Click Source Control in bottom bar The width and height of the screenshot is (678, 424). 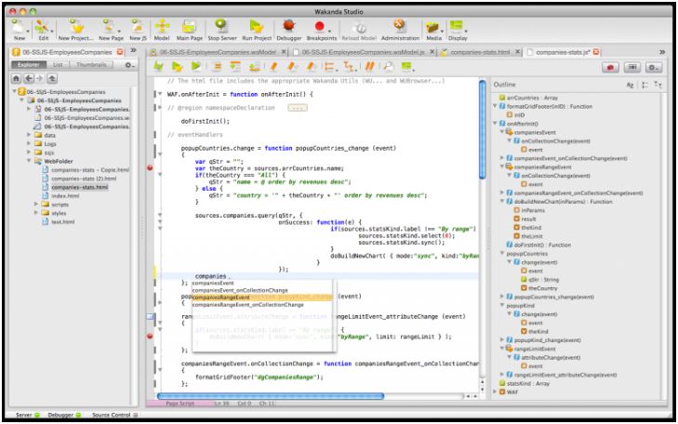(x=114, y=415)
